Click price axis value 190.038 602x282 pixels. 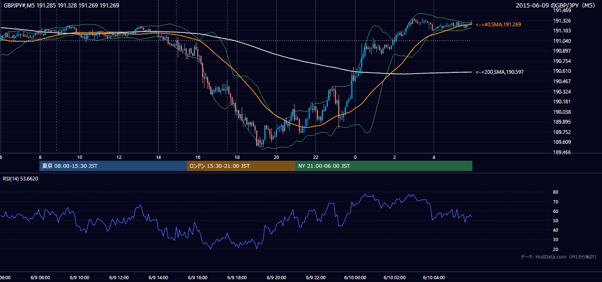[x=562, y=112]
